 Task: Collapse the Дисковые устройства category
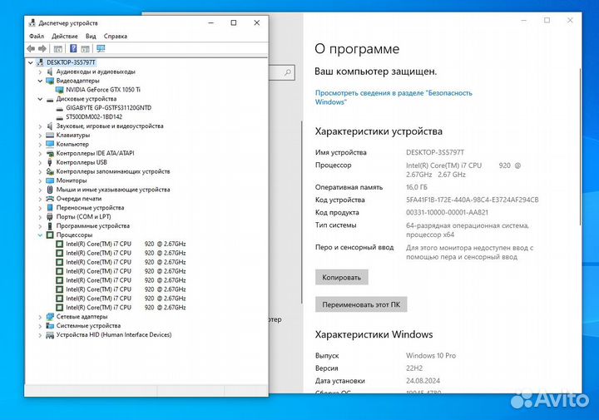pyautogui.click(x=40, y=99)
